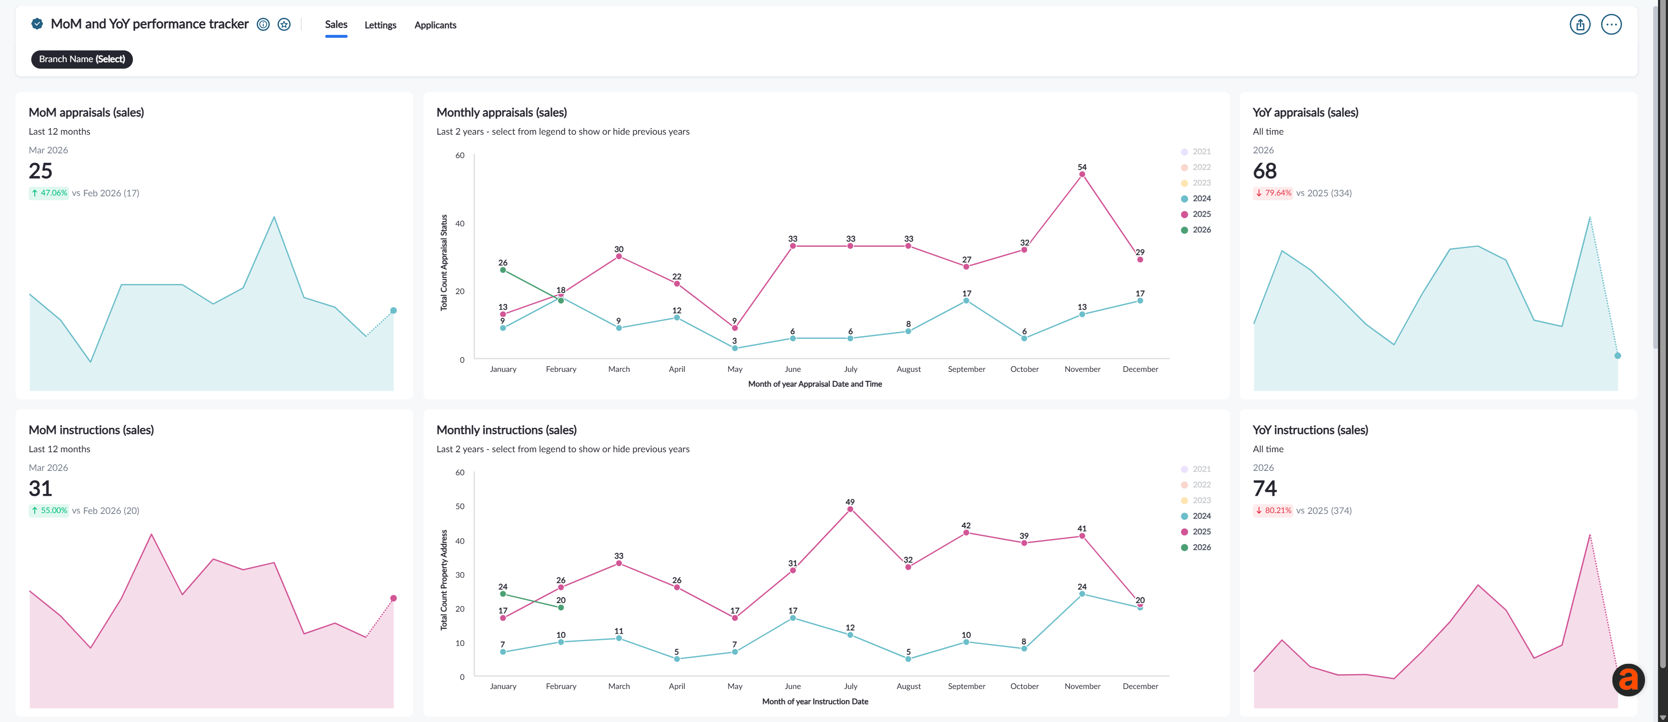Screen dimensions: 1668x722
Task: Toggle 2023 in Monthly instructions legend
Action: pyautogui.click(x=1195, y=500)
